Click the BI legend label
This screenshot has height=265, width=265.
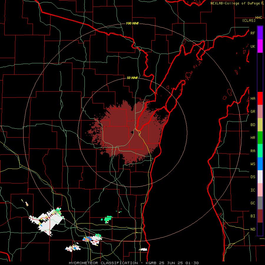click(253, 216)
